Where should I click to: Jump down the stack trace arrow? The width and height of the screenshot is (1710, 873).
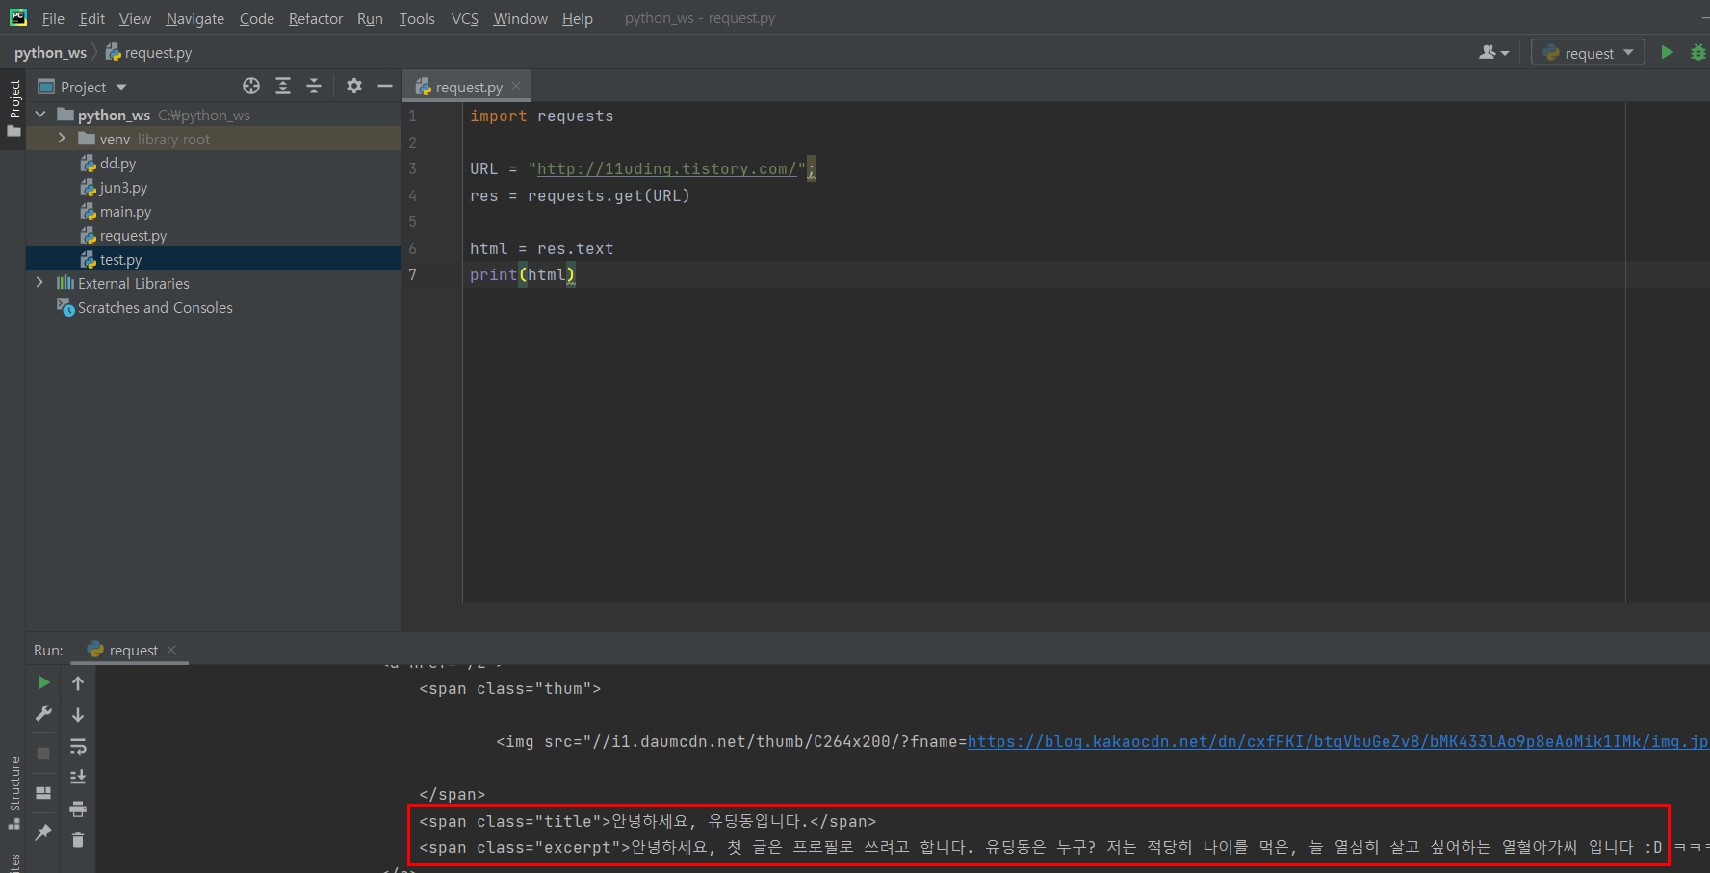78,715
